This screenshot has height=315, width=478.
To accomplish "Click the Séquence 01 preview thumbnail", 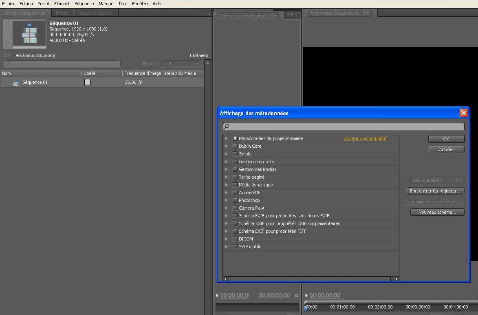I will (x=29, y=34).
